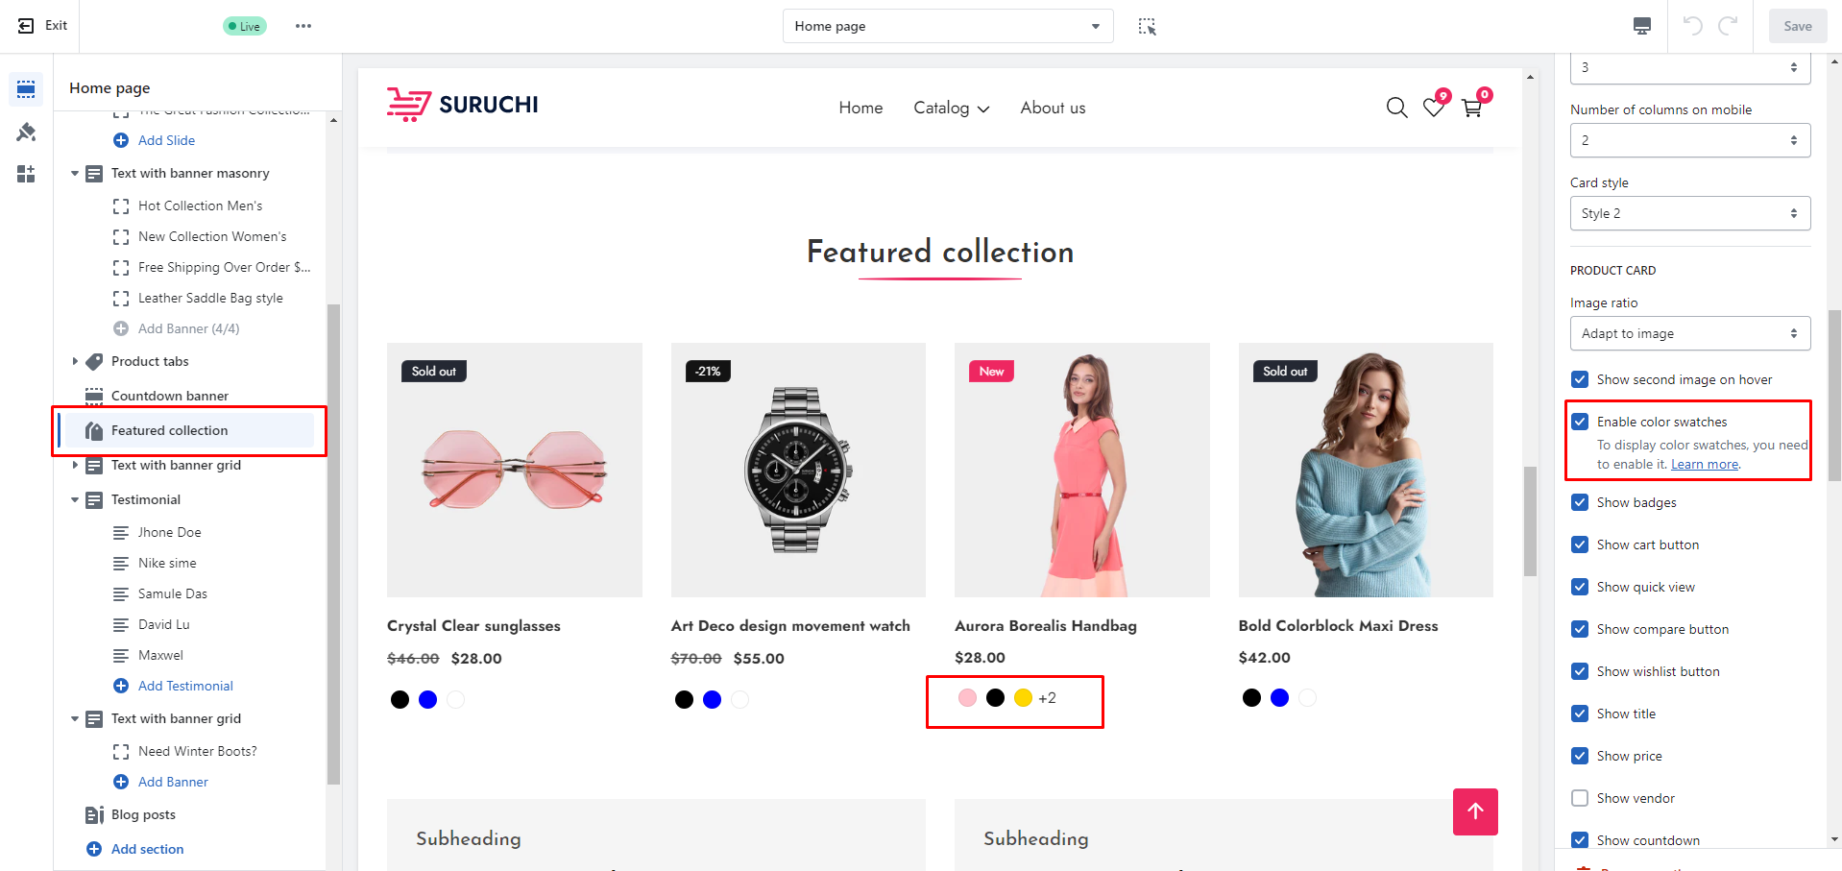
Task: Uncheck Show second image on hover
Action: (1580, 379)
